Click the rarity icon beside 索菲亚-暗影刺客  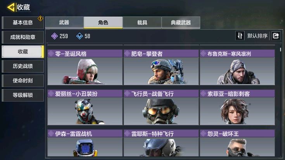pyautogui.click(x=203, y=94)
